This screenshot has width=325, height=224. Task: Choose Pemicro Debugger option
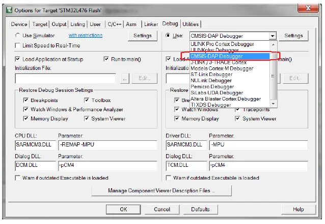(230, 87)
